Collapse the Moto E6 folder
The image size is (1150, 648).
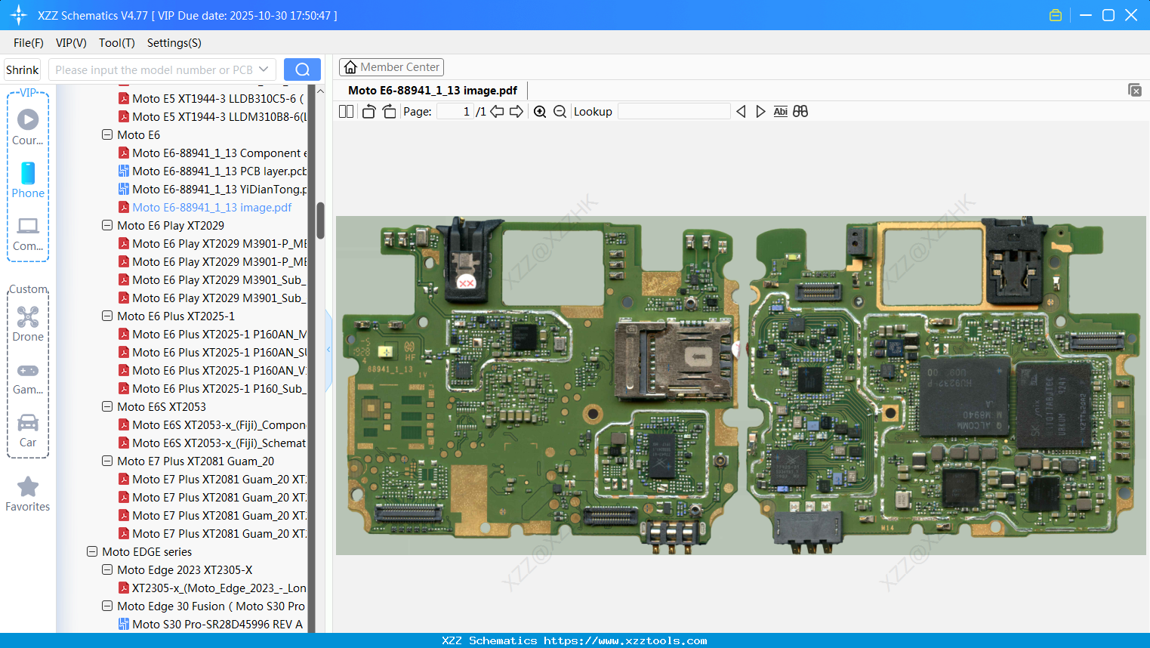[107, 135]
